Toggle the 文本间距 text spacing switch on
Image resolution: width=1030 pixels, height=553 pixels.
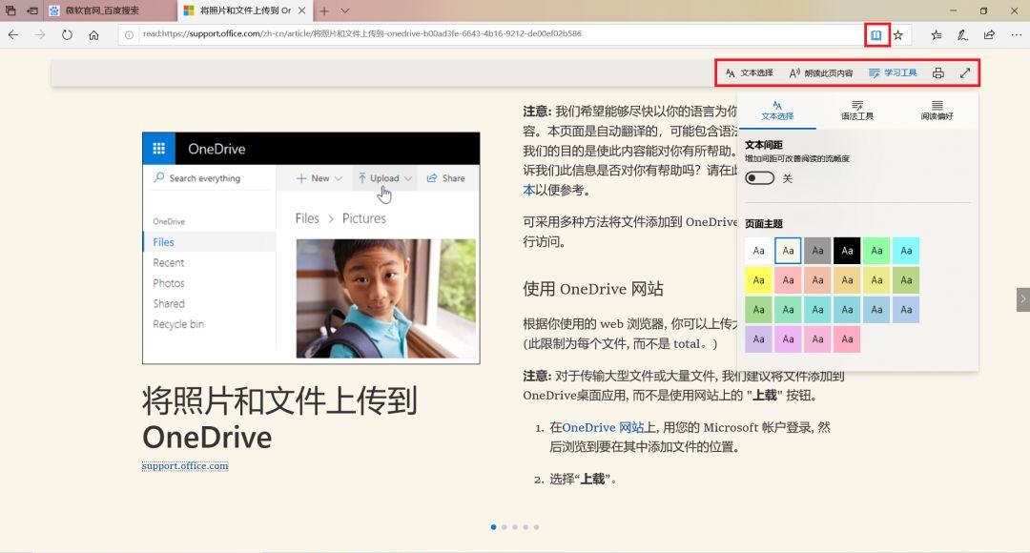click(x=758, y=177)
